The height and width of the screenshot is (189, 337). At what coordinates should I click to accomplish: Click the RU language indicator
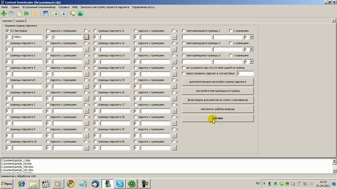[x=258, y=183]
